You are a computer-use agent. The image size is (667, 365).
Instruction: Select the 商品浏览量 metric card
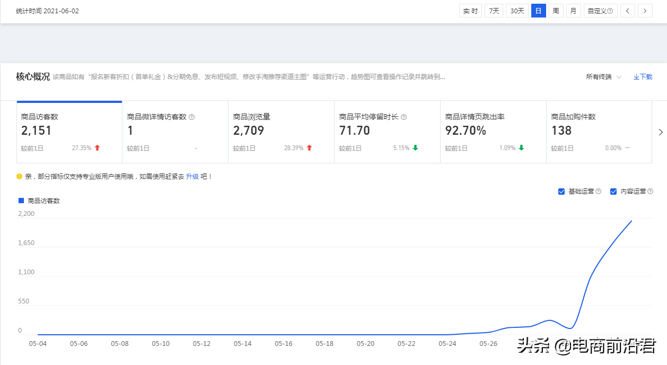282,132
